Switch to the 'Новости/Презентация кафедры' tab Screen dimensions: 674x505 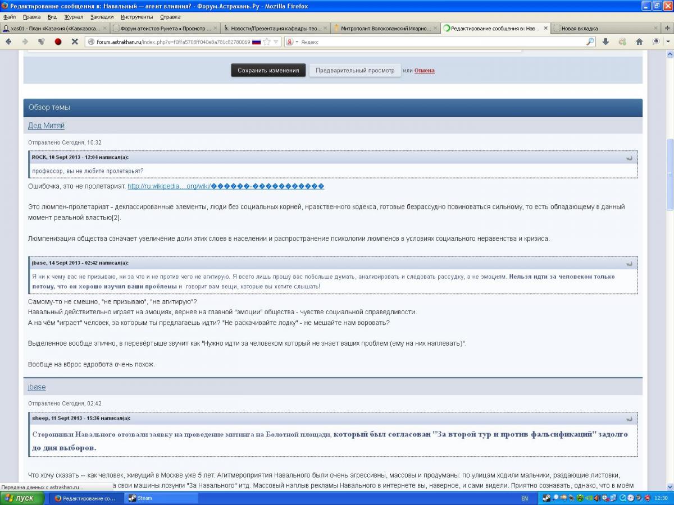coord(274,28)
